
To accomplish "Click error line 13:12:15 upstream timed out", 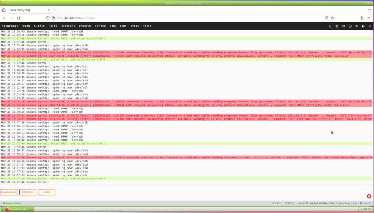I will click(186, 52).
